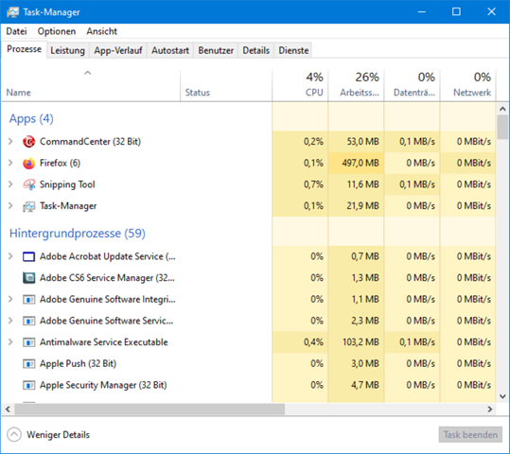Click the vertical scrollbar thumb
The image size is (510, 454).
coord(502,127)
